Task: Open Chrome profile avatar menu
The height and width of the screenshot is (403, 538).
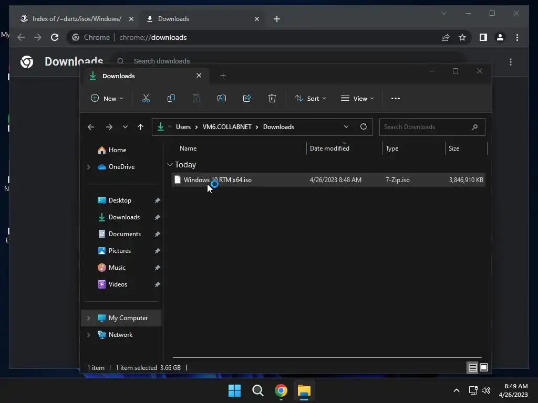Action: 500,37
